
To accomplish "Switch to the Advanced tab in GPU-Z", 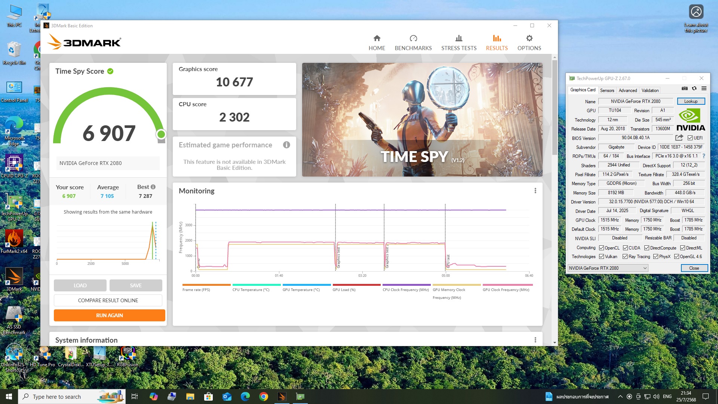I will [x=628, y=91].
